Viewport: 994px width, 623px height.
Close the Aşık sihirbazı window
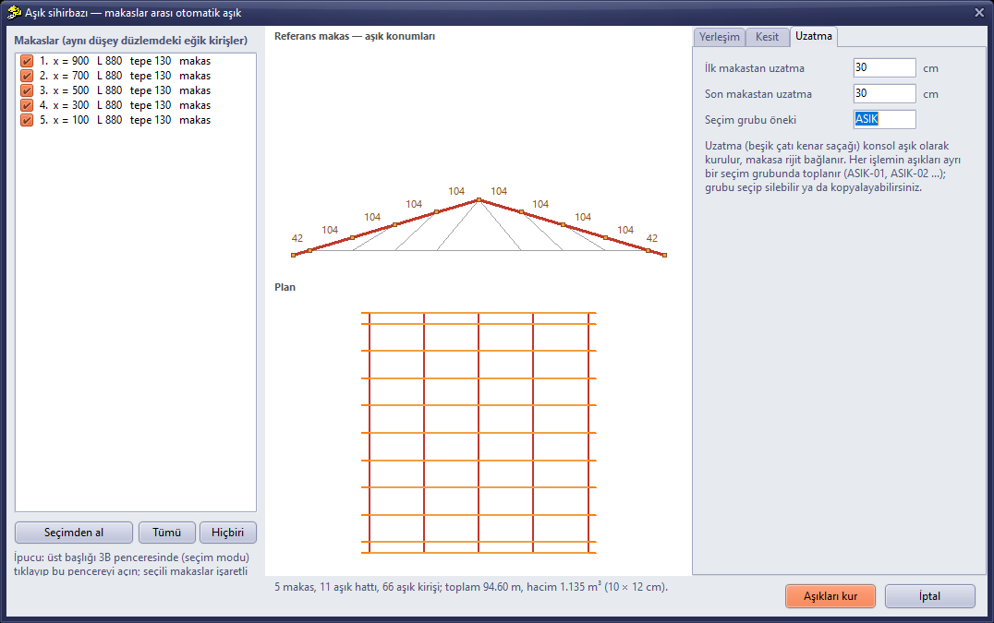point(979,13)
